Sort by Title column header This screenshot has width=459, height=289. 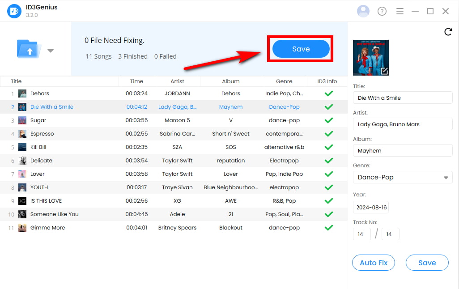click(16, 81)
